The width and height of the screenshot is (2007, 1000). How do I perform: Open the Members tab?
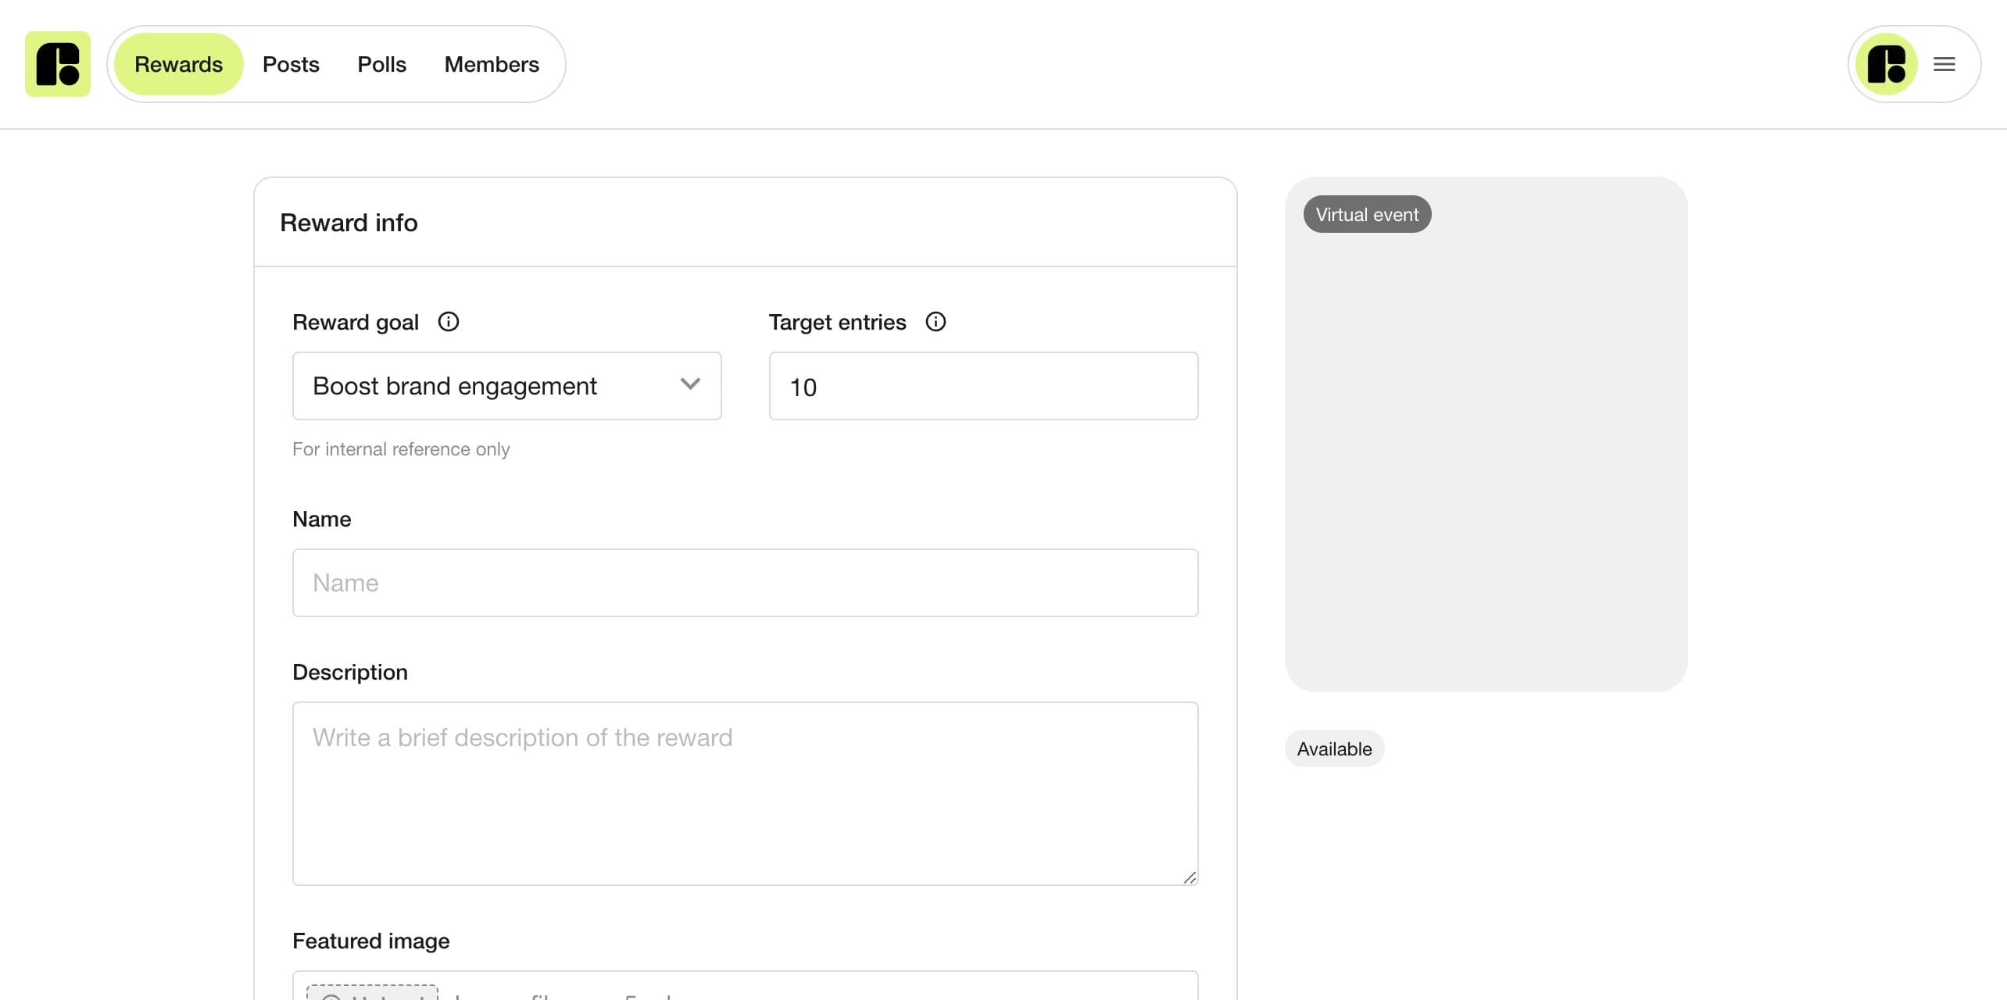pos(492,64)
